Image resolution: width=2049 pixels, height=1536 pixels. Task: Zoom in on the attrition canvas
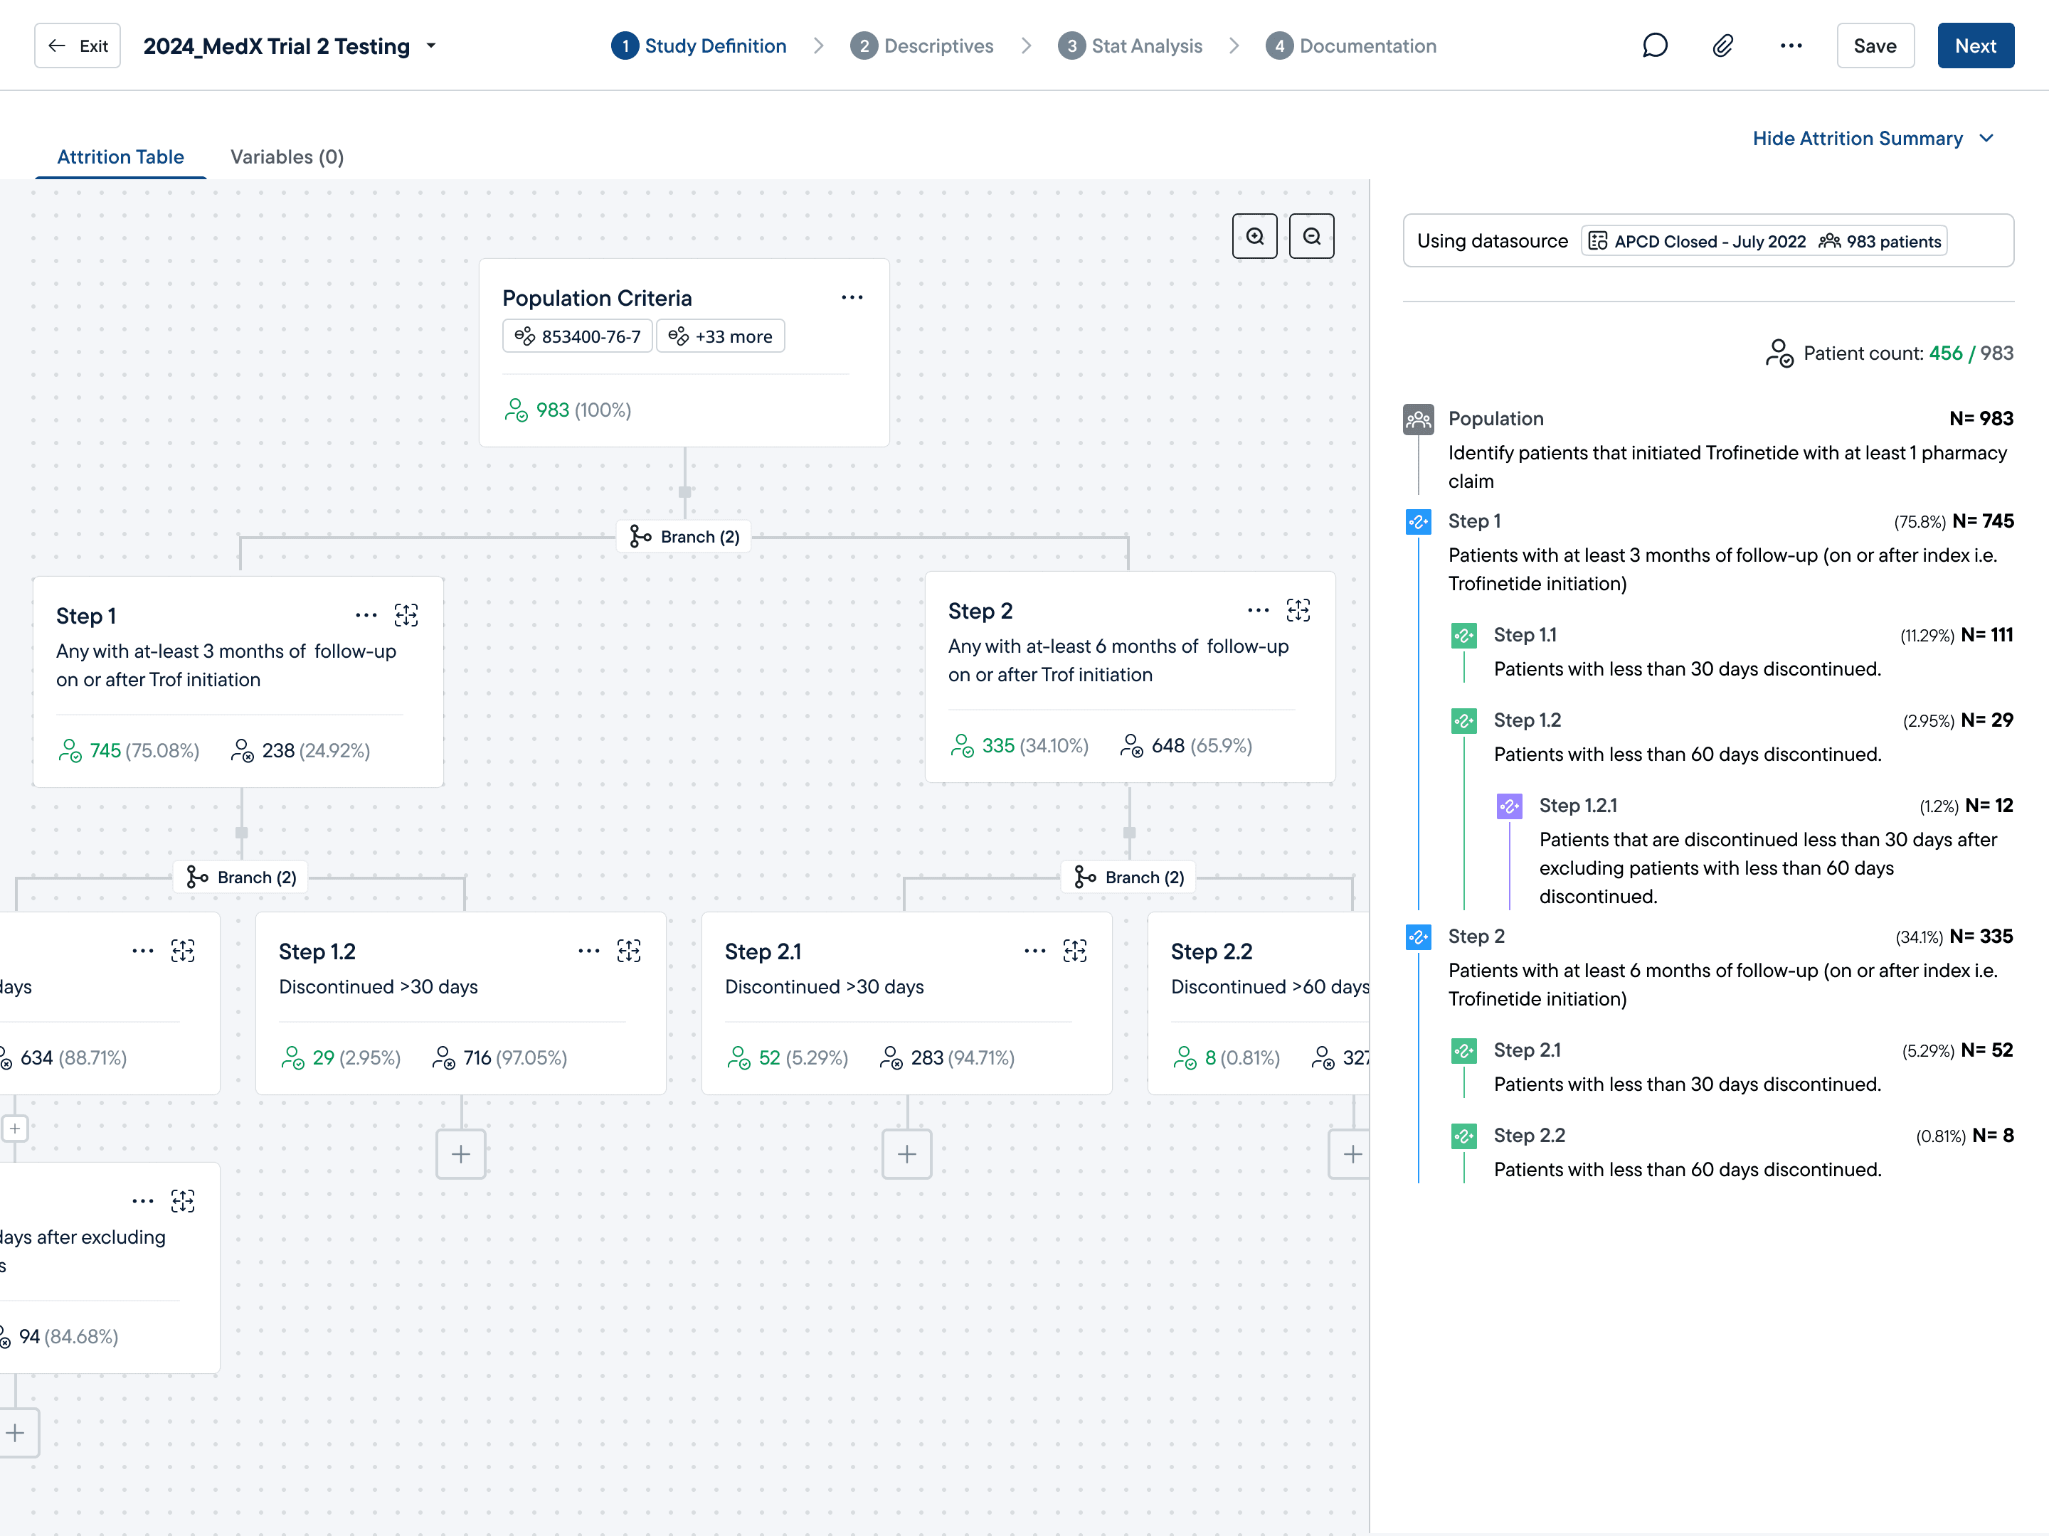(1254, 236)
